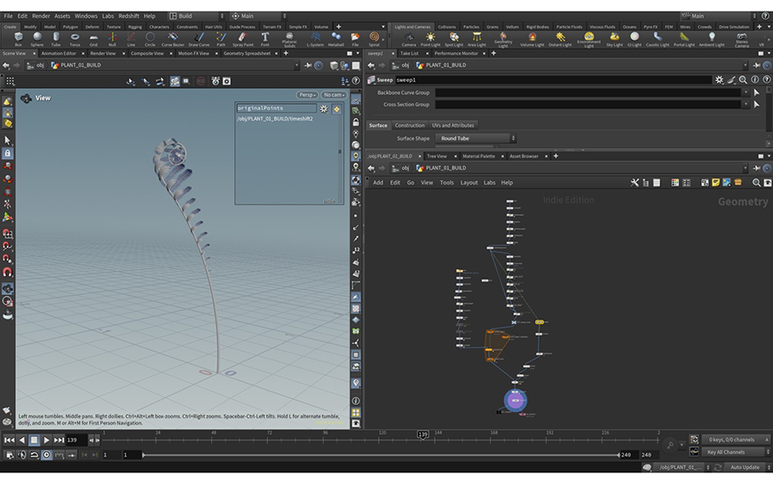773x484 pixels.
Task: Click the Torus shelf tool
Action: click(x=75, y=38)
